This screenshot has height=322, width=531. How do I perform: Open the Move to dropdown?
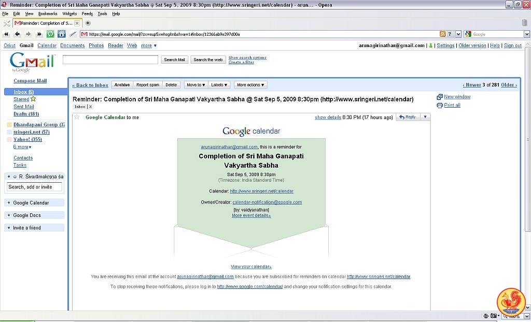tap(196, 85)
